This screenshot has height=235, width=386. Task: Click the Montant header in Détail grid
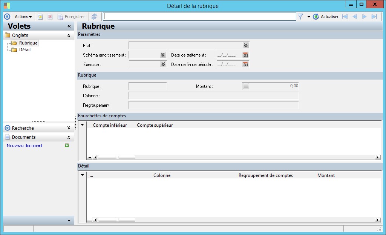[326, 175]
